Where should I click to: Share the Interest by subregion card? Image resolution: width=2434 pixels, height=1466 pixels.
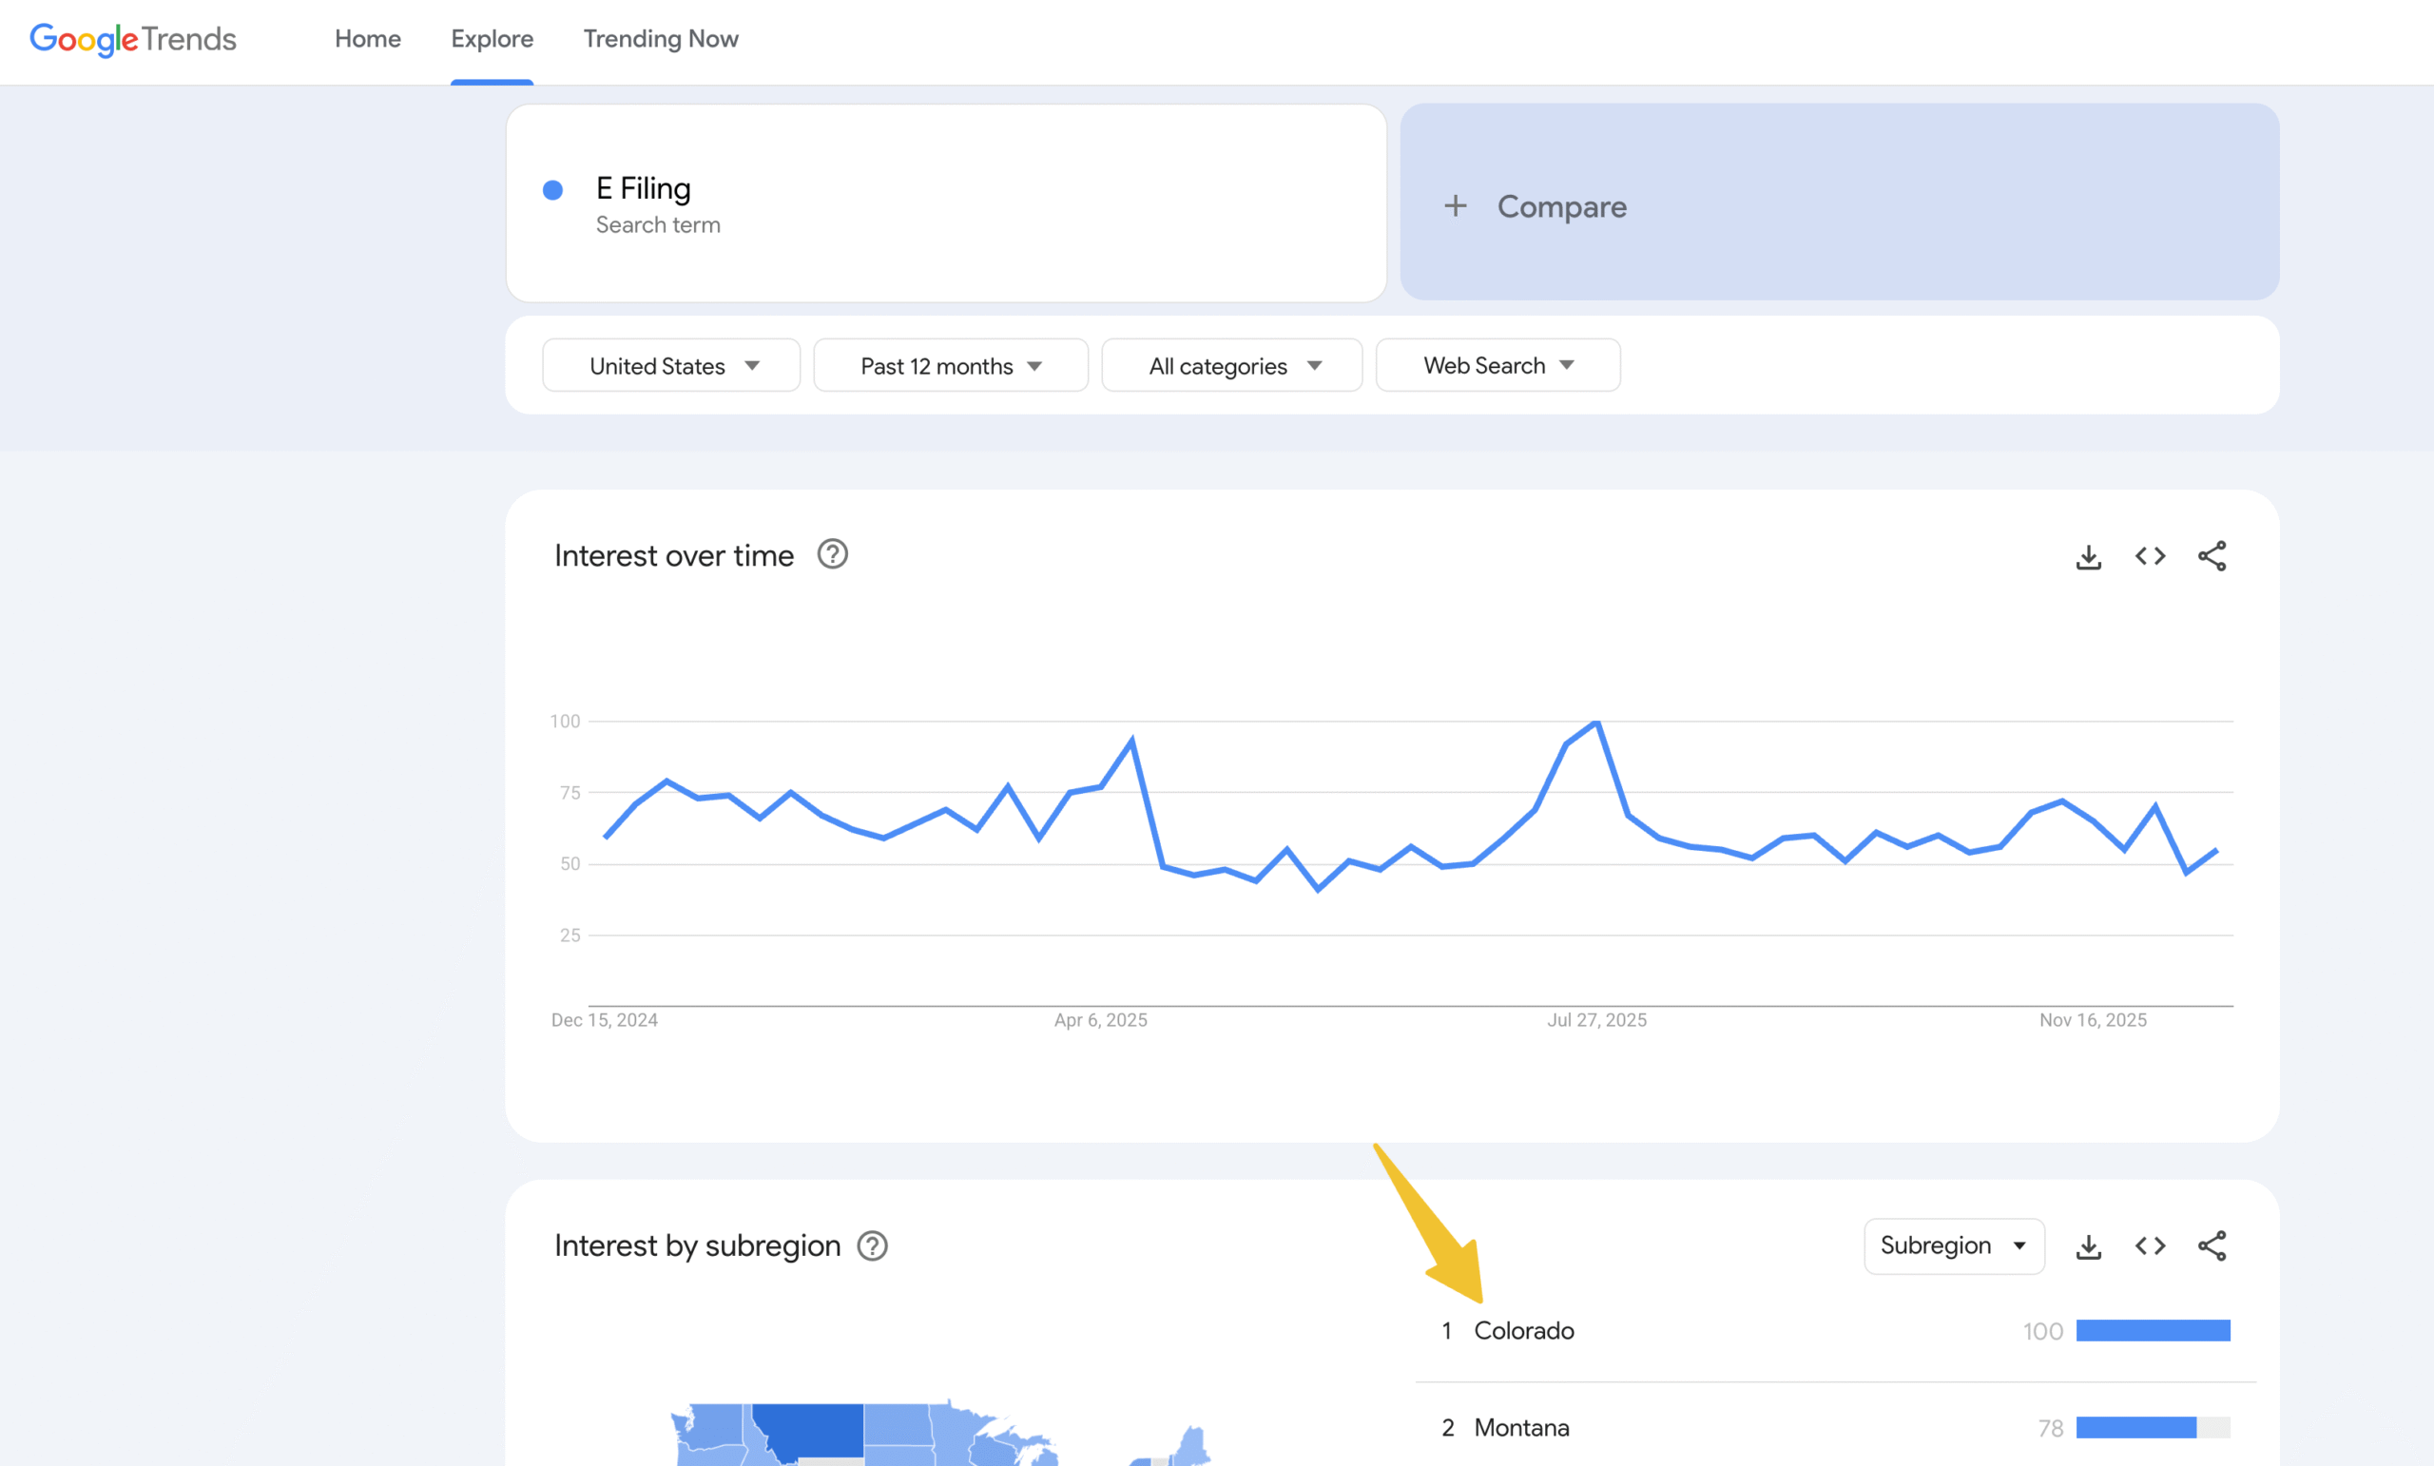tap(2211, 1245)
